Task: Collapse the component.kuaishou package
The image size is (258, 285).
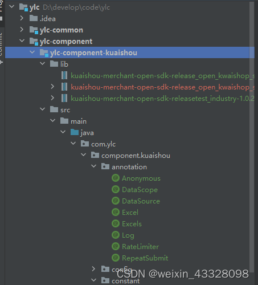Action: click(x=84, y=155)
